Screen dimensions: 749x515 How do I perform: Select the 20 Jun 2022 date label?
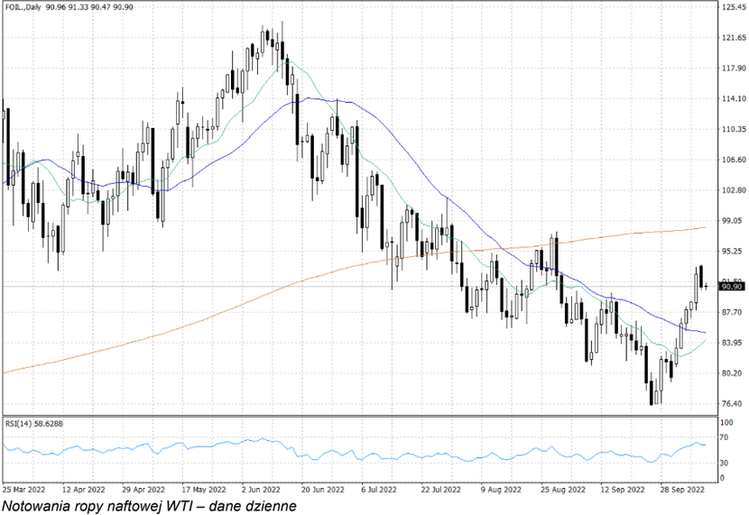pos(322,490)
